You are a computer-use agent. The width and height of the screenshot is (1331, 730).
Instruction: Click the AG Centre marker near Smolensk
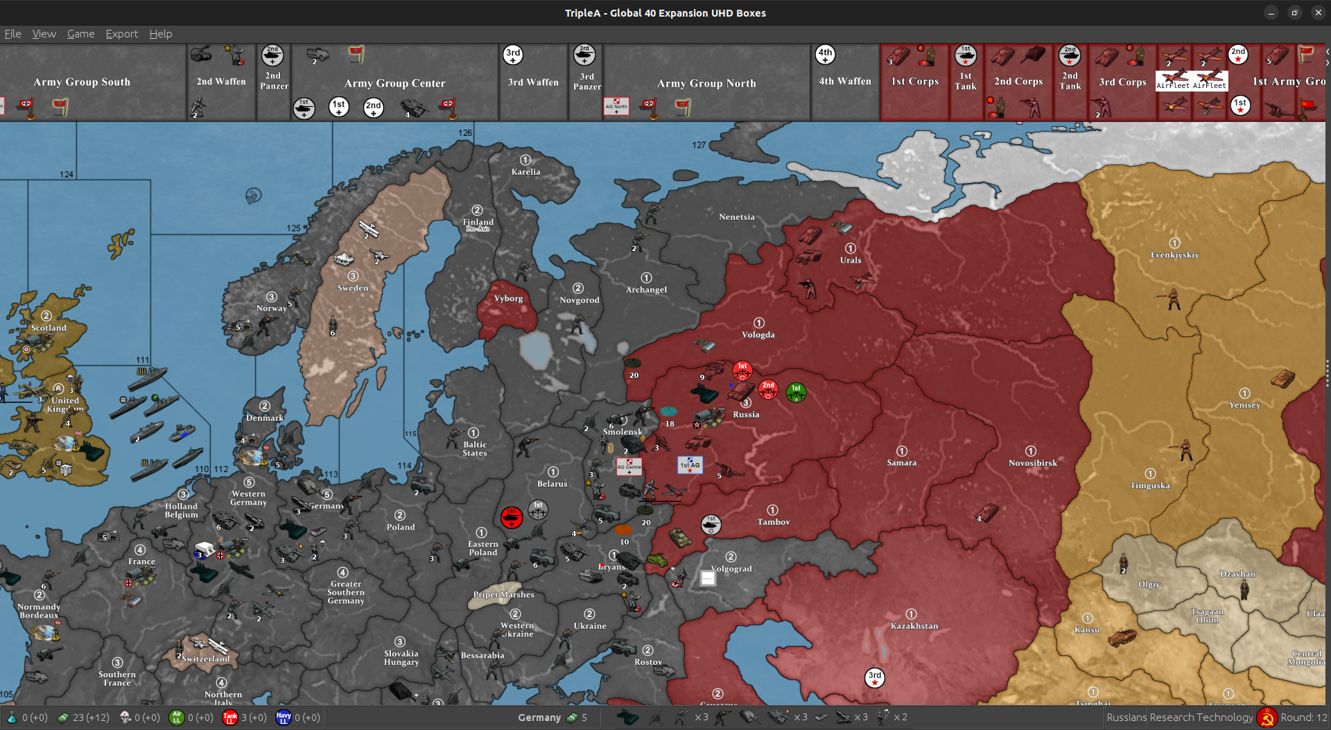[x=629, y=467]
